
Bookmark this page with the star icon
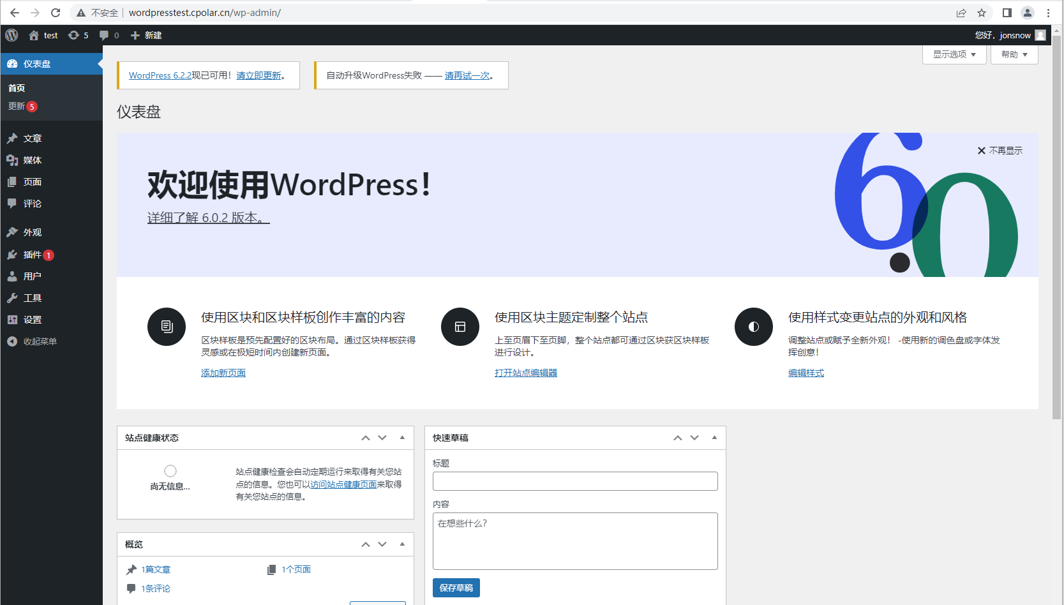982,12
